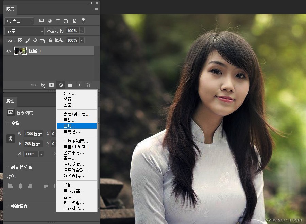Create a new layer

click(x=79, y=85)
